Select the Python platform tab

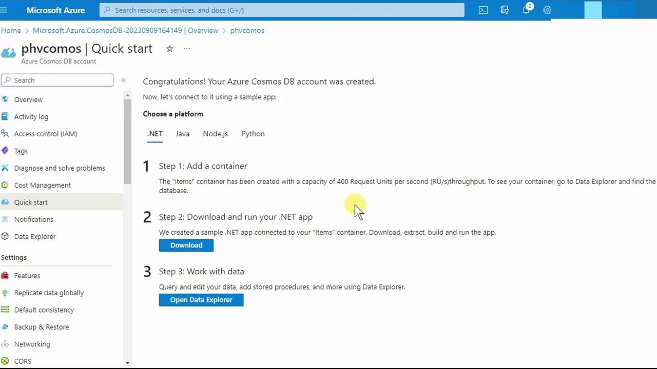point(253,134)
